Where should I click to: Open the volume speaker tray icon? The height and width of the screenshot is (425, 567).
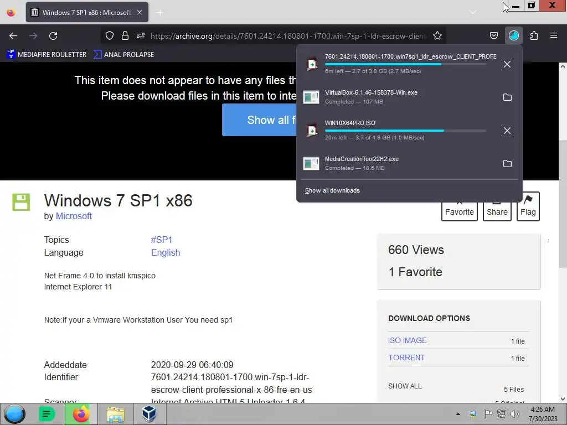515,414
